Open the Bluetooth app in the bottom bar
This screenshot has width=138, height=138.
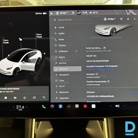[x=60, y=107]
